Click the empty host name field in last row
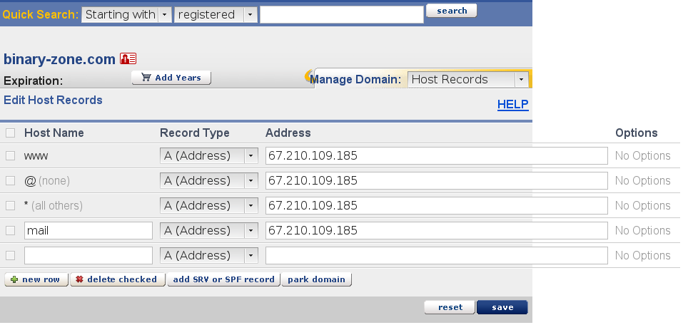The image size is (693, 325). [x=88, y=256]
